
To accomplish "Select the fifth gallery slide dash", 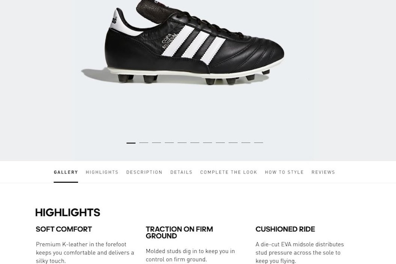I will point(182,143).
